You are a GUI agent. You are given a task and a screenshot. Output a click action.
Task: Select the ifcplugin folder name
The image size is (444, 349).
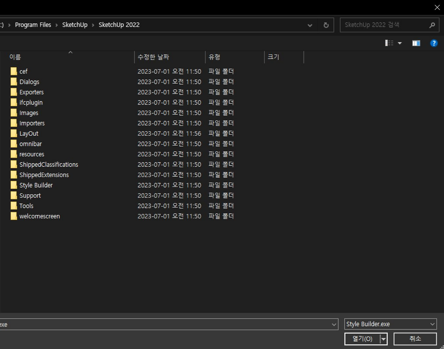31,103
